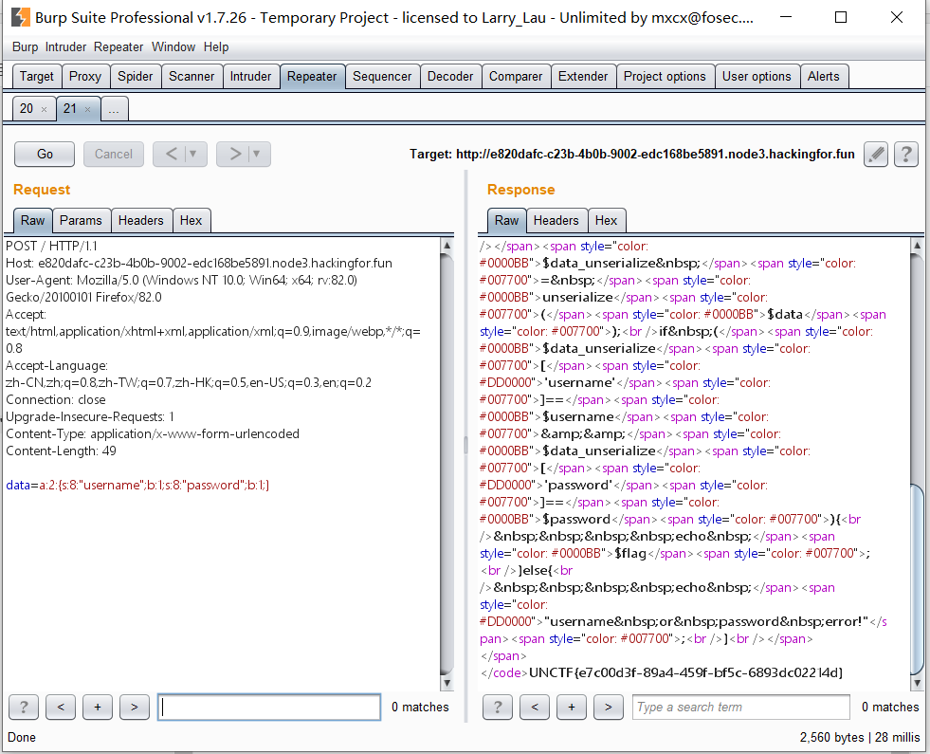930x754 pixels.
Task: Select the response Raw tab
Action: click(x=506, y=221)
